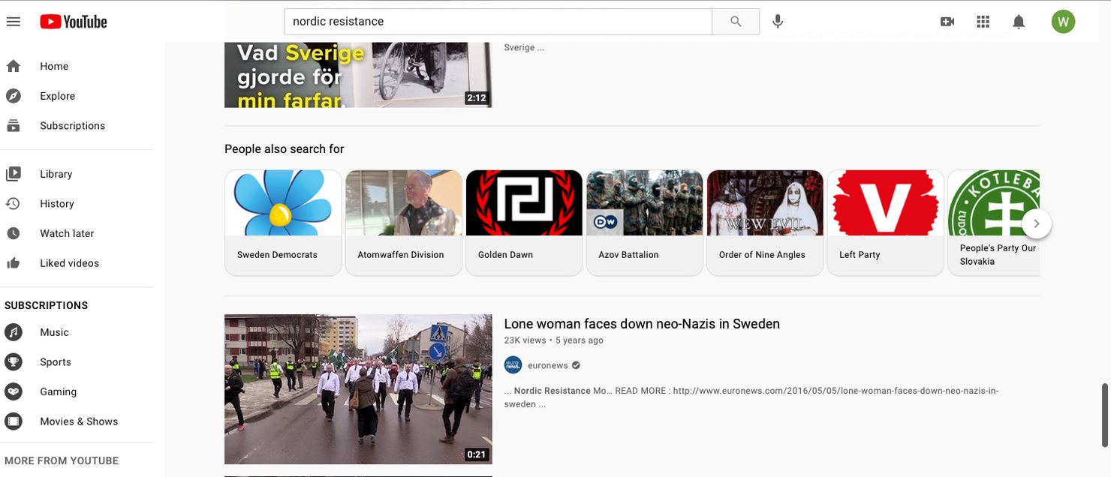Open Subscriptions from the sidebar
Screen dimensions: 1111x477
click(x=73, y=126)
